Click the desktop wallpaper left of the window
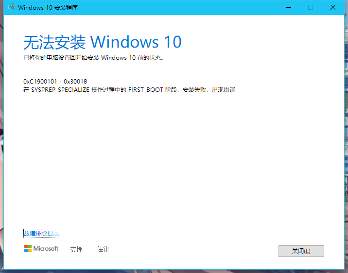 coord(1,146)
